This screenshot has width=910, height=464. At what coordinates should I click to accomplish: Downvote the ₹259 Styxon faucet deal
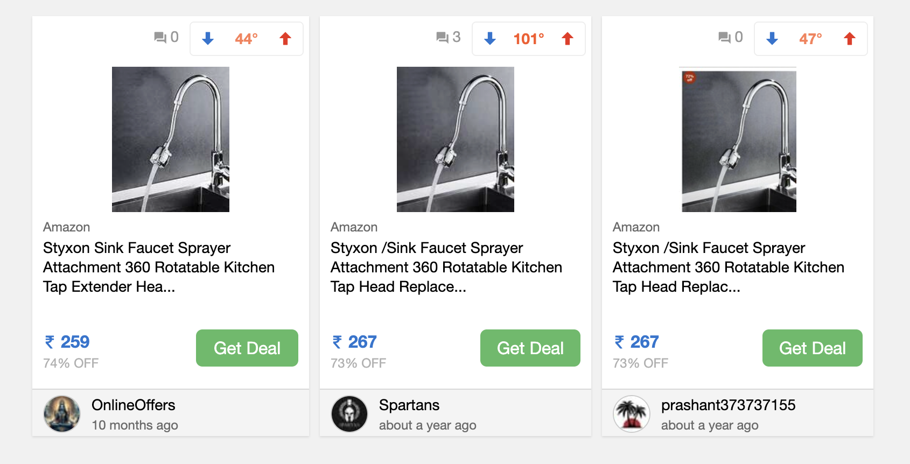(208, 39)
